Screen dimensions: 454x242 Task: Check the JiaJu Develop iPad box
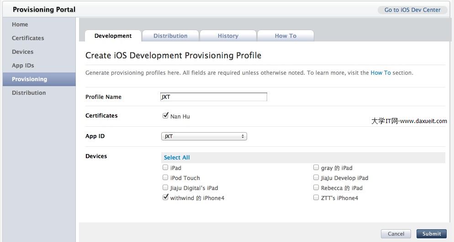pyautogui.click(x=316, y=177)
